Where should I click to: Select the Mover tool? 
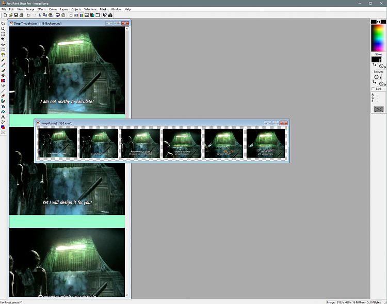pyautogui.click(x=3, y=44)
